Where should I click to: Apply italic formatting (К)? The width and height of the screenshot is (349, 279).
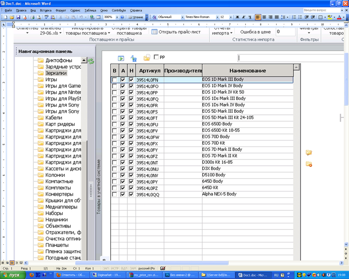(244, 17)
